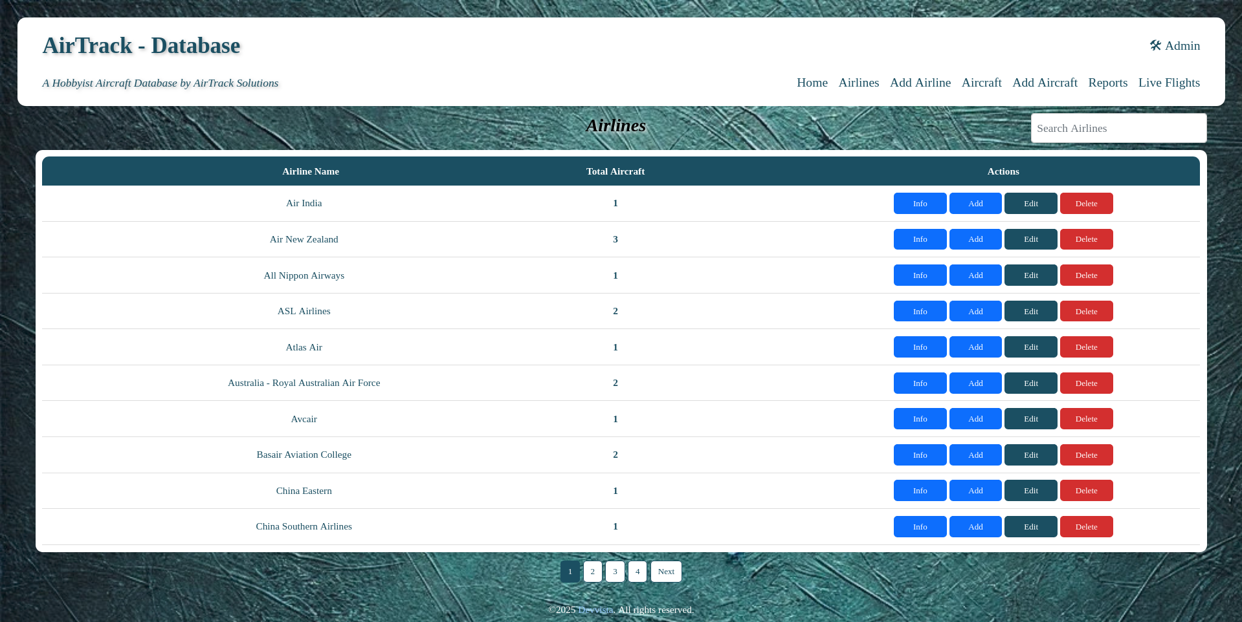This screenshot has height=622, width=1242.
Task: Open the Add Airline page
Action: [920, 82]
